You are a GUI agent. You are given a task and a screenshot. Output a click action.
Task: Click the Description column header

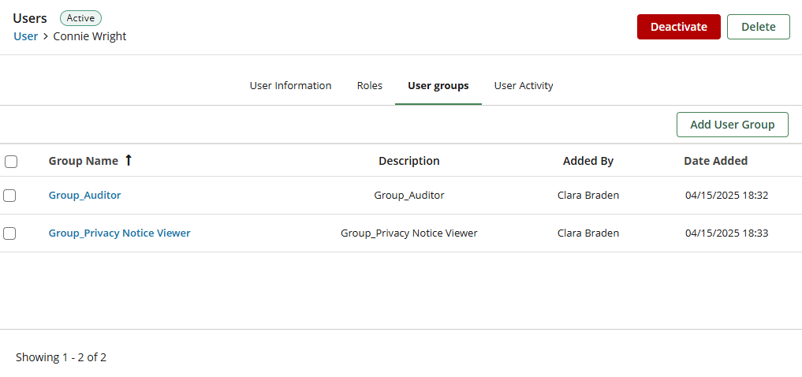[409, 161]
